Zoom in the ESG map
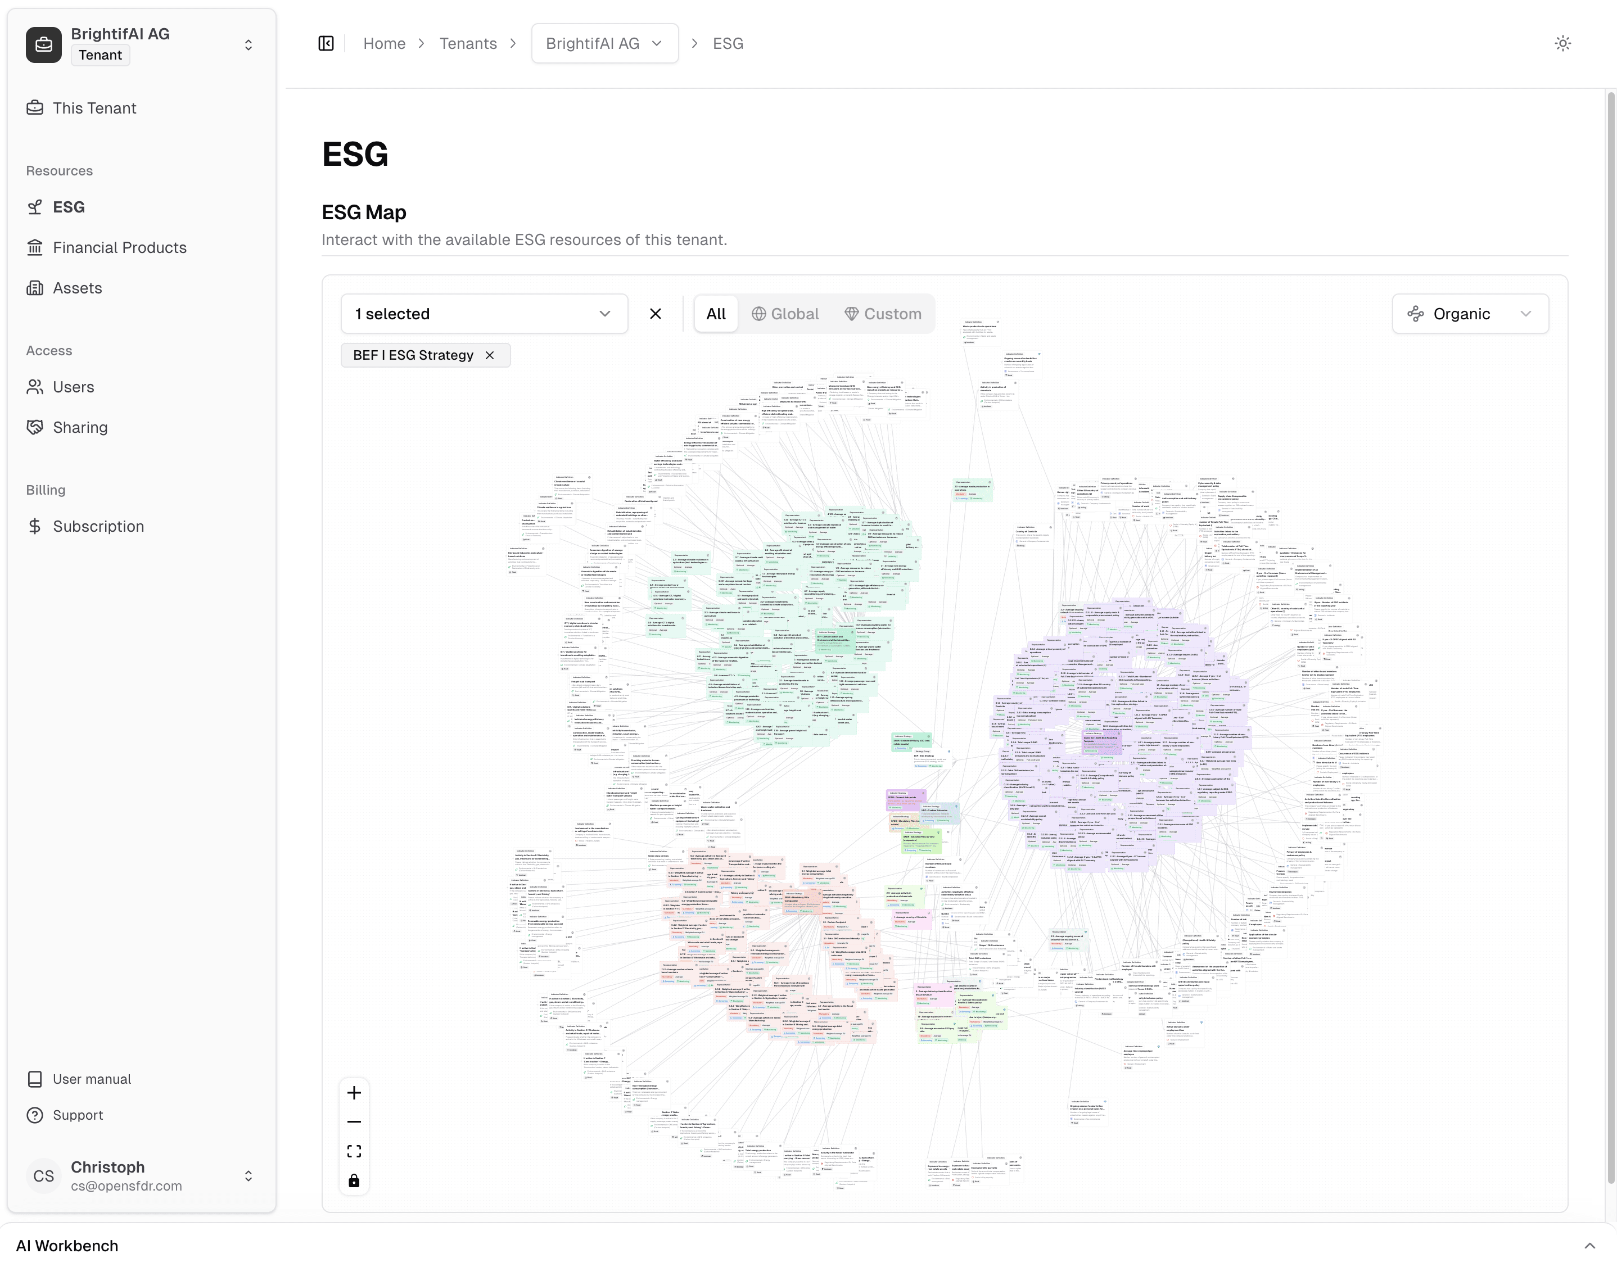 (354, 1093)
